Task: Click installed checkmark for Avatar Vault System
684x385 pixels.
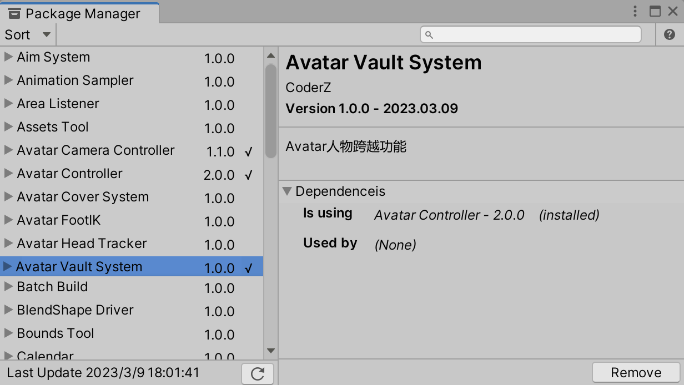Action: 248,268
